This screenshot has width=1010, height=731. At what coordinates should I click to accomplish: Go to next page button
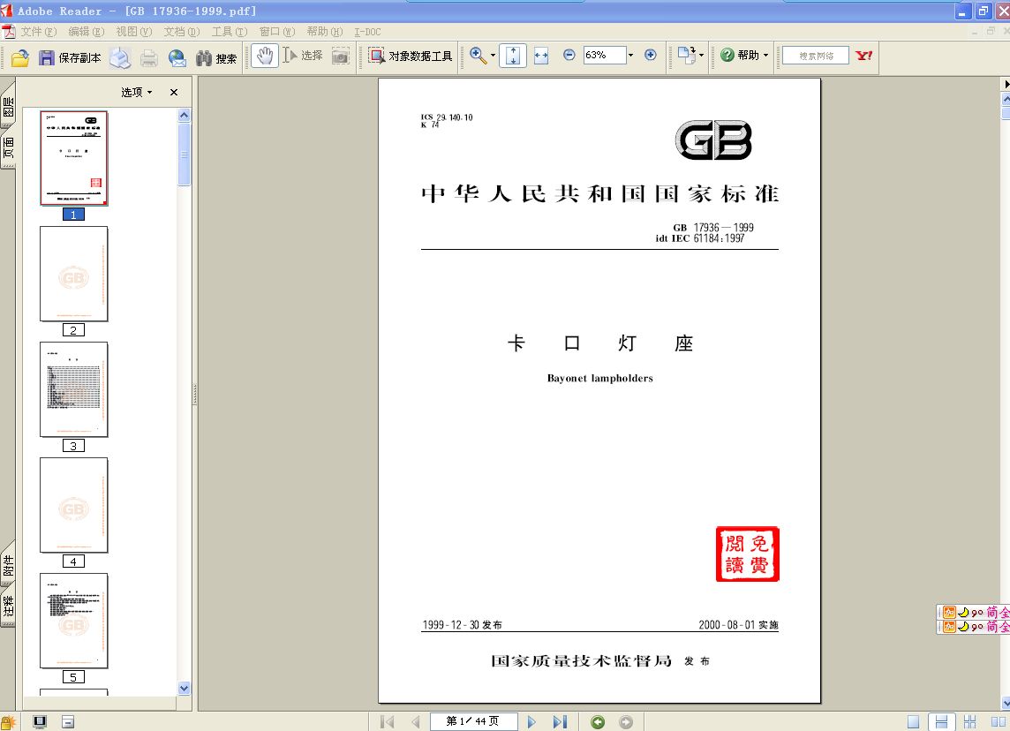click(x=531, y=722)
